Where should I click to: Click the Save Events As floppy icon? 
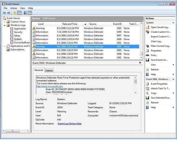(147, 60)
